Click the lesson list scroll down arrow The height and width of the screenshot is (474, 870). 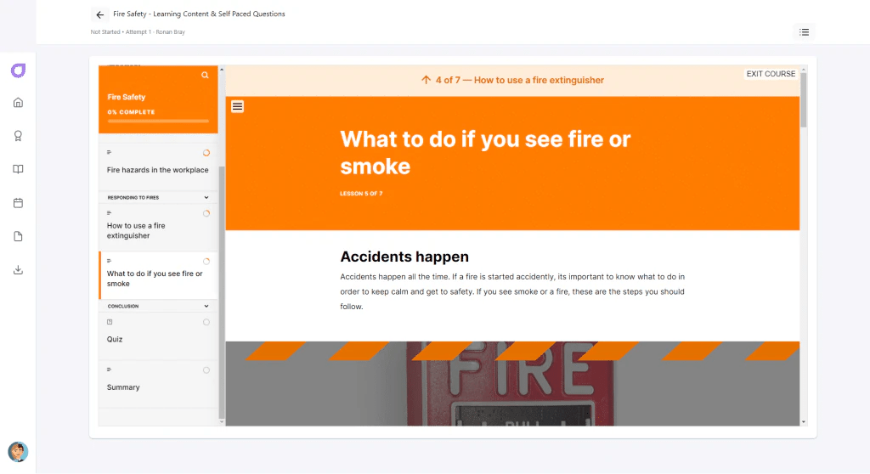click(222, 422)
